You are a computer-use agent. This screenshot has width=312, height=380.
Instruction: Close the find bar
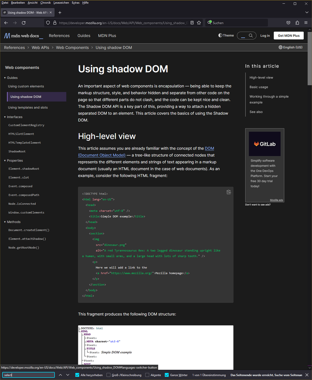coord(307,375)
